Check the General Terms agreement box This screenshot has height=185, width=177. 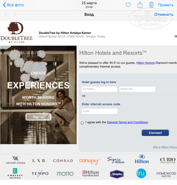(82, 123)
